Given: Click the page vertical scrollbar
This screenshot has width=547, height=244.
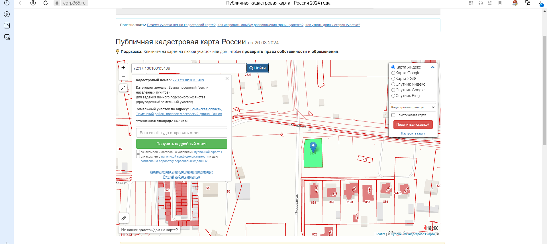Looking at the screenshot, I should [x=544, y=91].
